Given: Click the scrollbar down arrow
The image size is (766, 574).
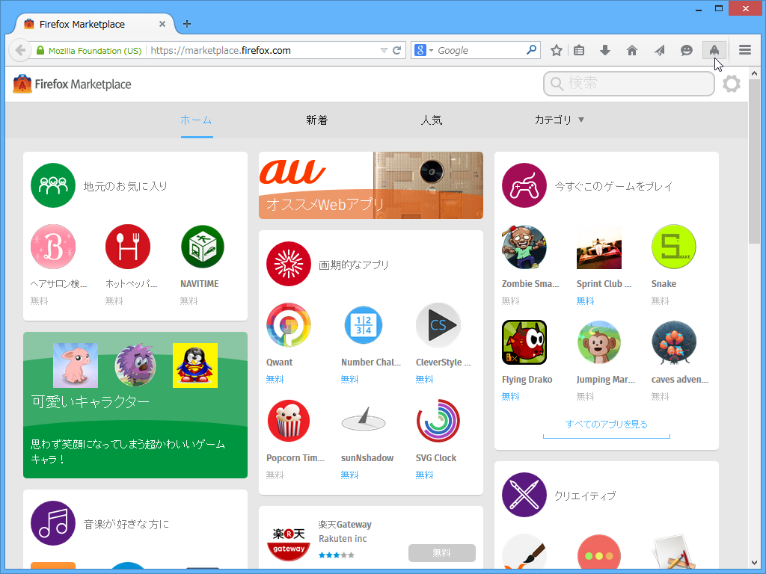Looking at the screenshot, I should [x=754, y=563].
